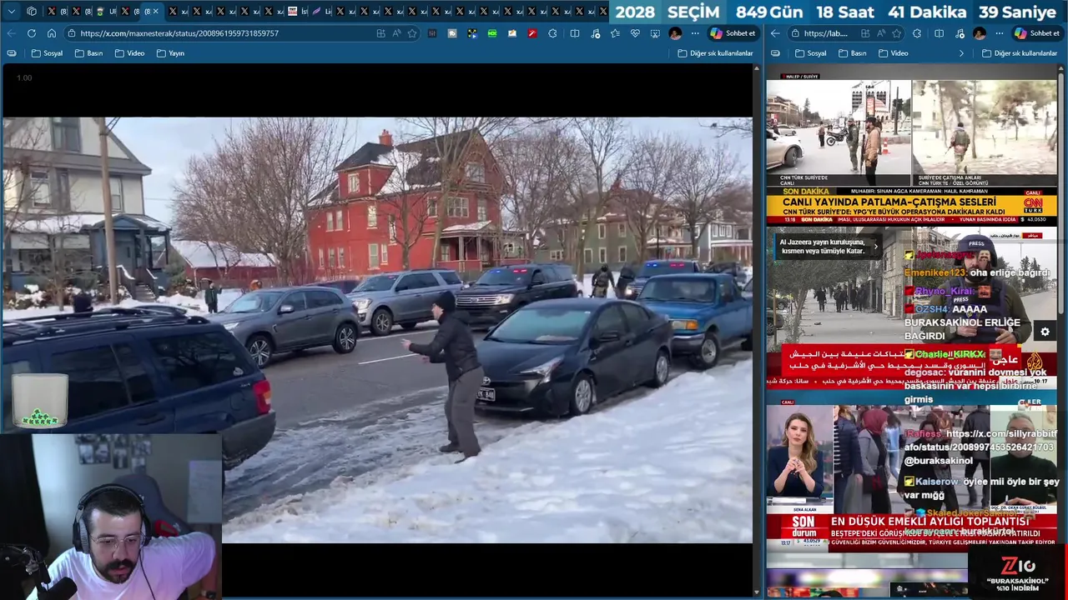1068x600 pixels.
Task: Open Sosyal bookmarks folder in left browser
Action: pyautogui.click(x=47, y=53)
